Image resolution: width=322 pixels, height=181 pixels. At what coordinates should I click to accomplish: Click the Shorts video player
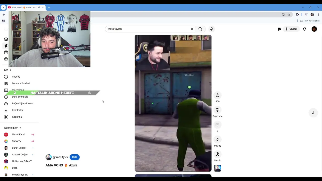[x=173, y=103]
